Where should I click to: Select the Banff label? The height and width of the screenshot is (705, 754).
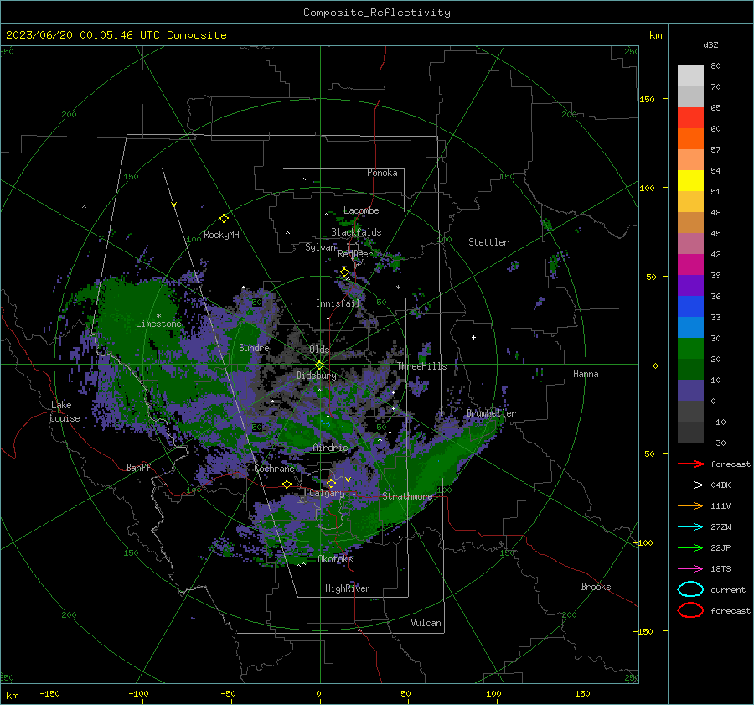point(138,467)
